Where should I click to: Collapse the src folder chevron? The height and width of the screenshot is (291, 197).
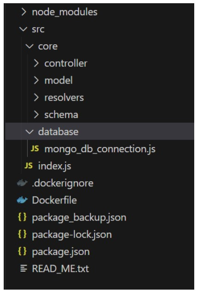[23, 29]
